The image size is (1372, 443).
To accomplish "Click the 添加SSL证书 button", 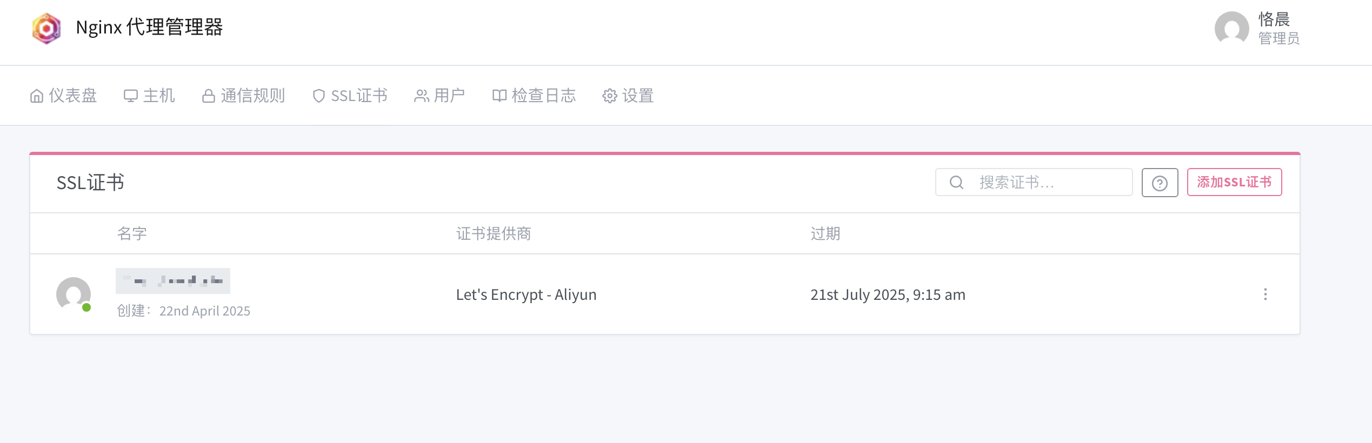I will [x=1234, y=182].
